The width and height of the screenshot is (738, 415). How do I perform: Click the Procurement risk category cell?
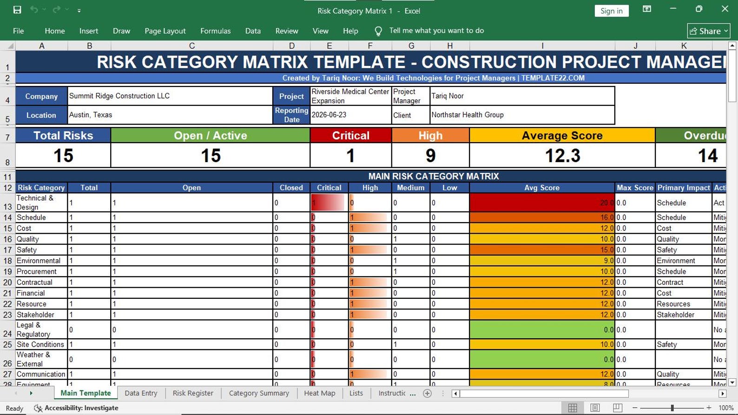coord(41,271)
